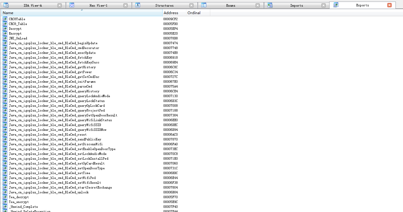This screenshot has width=403, height=212.
Task: Click the Exports tab icon
Action: coord(336,5)
